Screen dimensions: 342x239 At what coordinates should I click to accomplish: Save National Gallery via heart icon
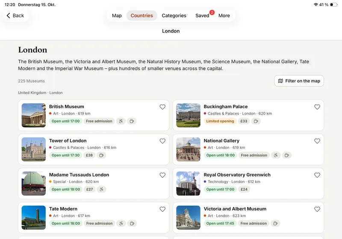[x=317, y=141]
